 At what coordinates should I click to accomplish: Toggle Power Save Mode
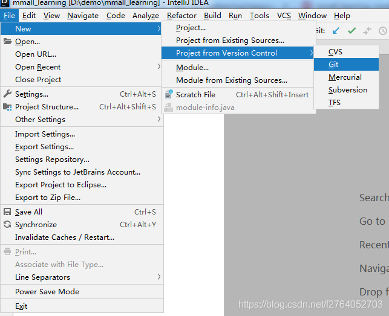coord(82,291)
